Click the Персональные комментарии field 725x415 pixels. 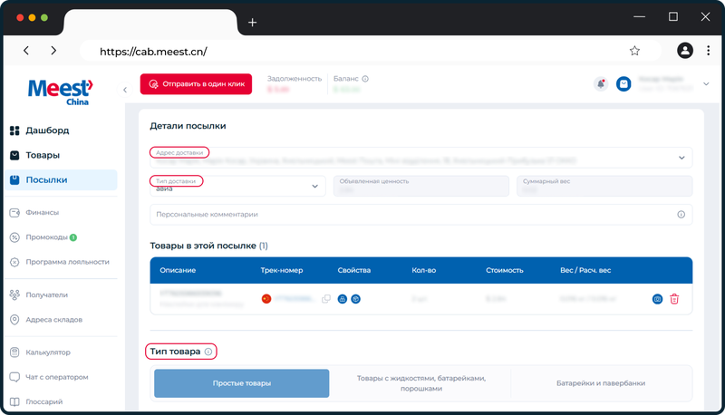click(x=420, y=215)
